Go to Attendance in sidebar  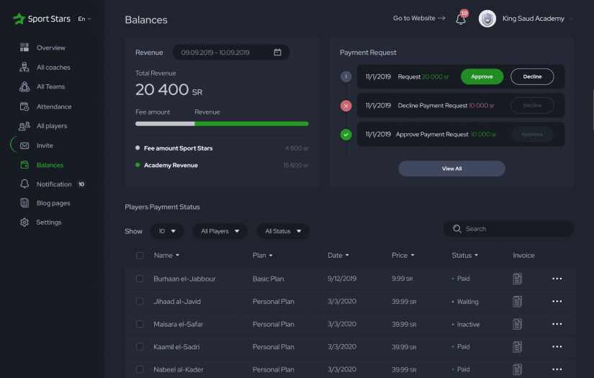pos(54,107)
